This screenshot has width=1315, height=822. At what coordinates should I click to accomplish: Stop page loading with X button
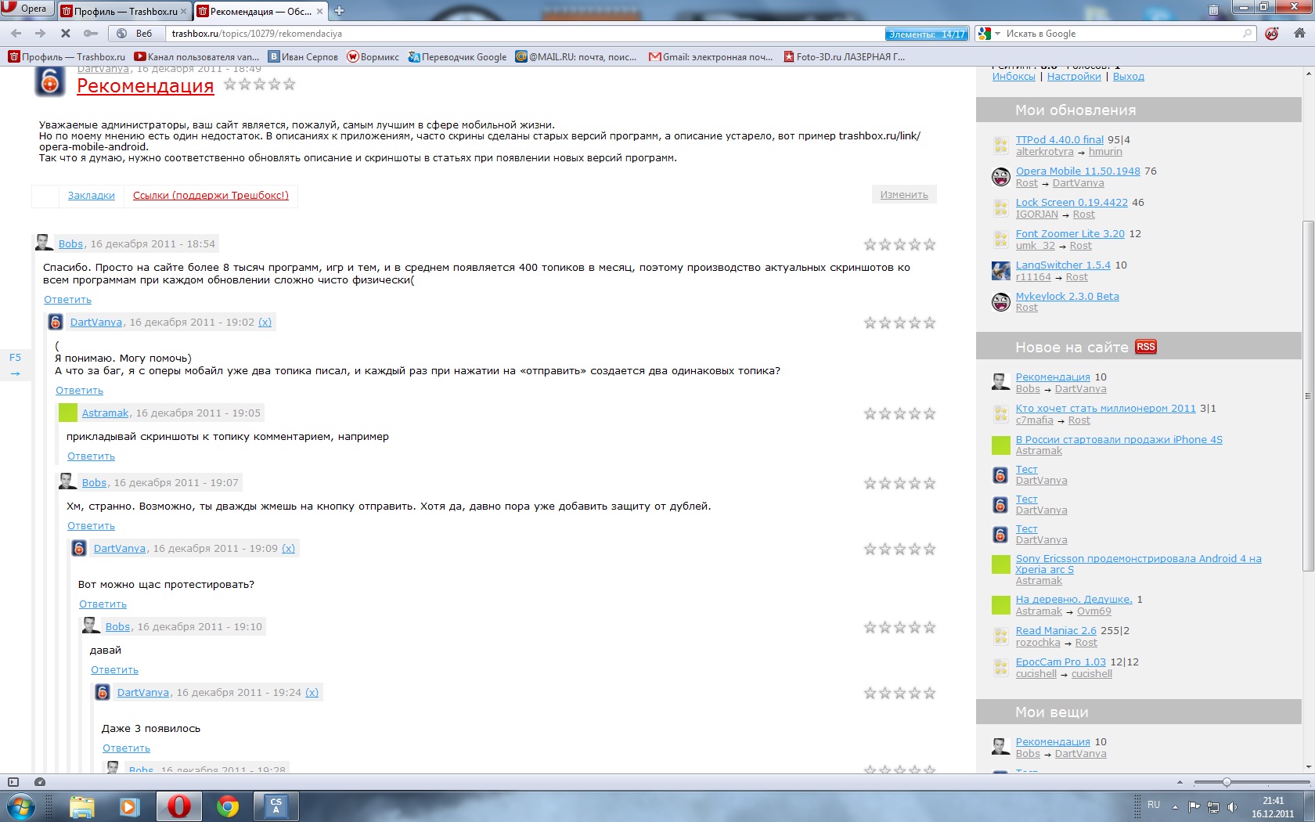66,34
